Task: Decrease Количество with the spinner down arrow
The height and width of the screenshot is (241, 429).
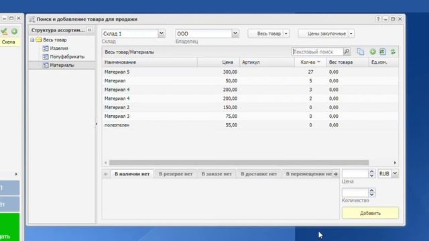Action: pyautogui.click(x=371, y=195)
